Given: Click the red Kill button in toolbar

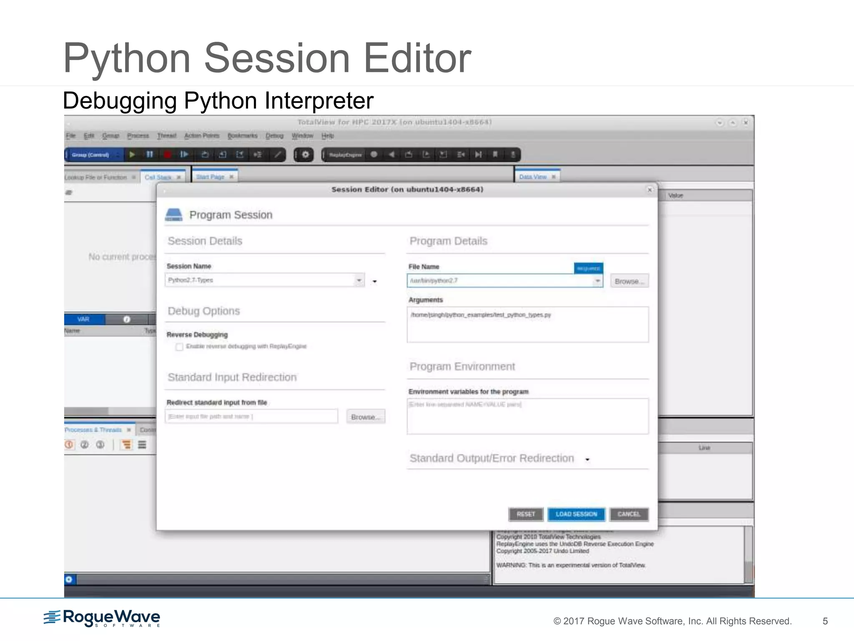Looking at the screenshot, I should click(167, 154).
